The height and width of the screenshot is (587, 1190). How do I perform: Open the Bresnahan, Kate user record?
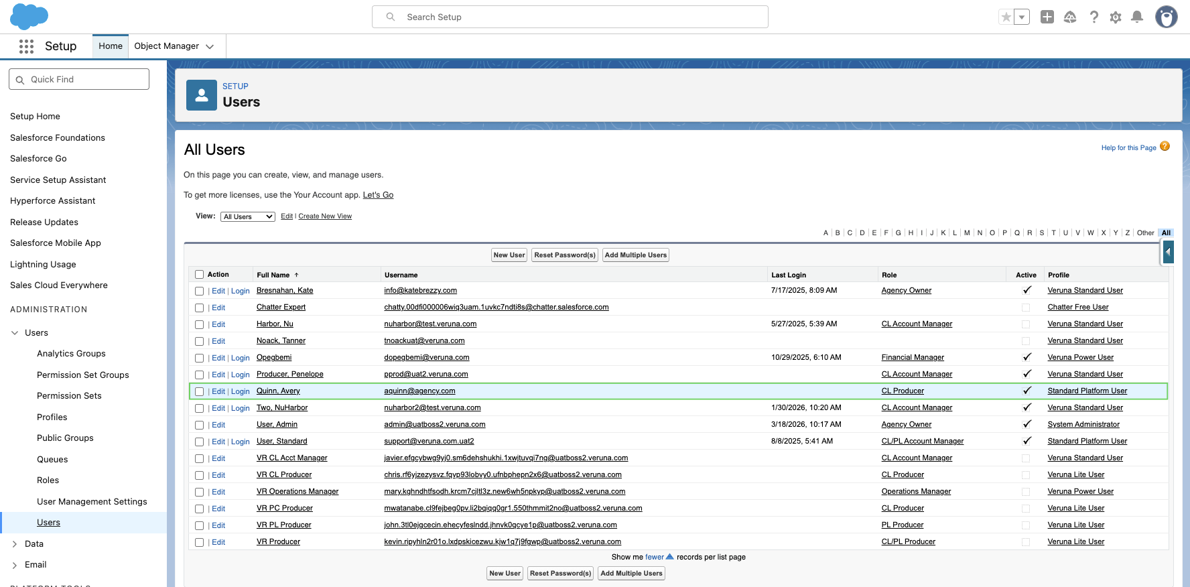285,290
